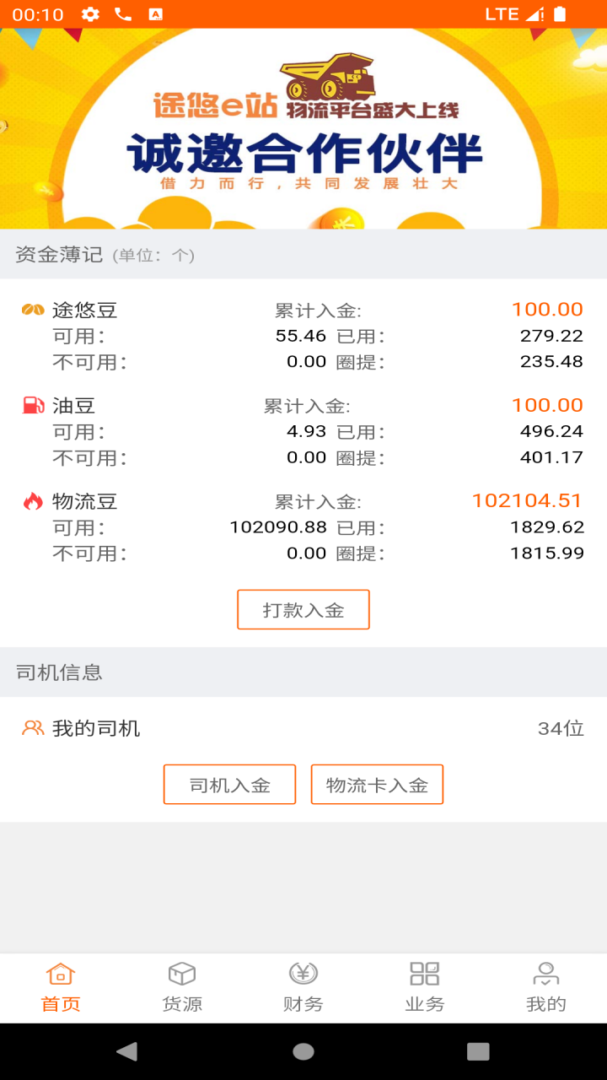Tap the 油豆 fuel pump icon

point(33,406)
